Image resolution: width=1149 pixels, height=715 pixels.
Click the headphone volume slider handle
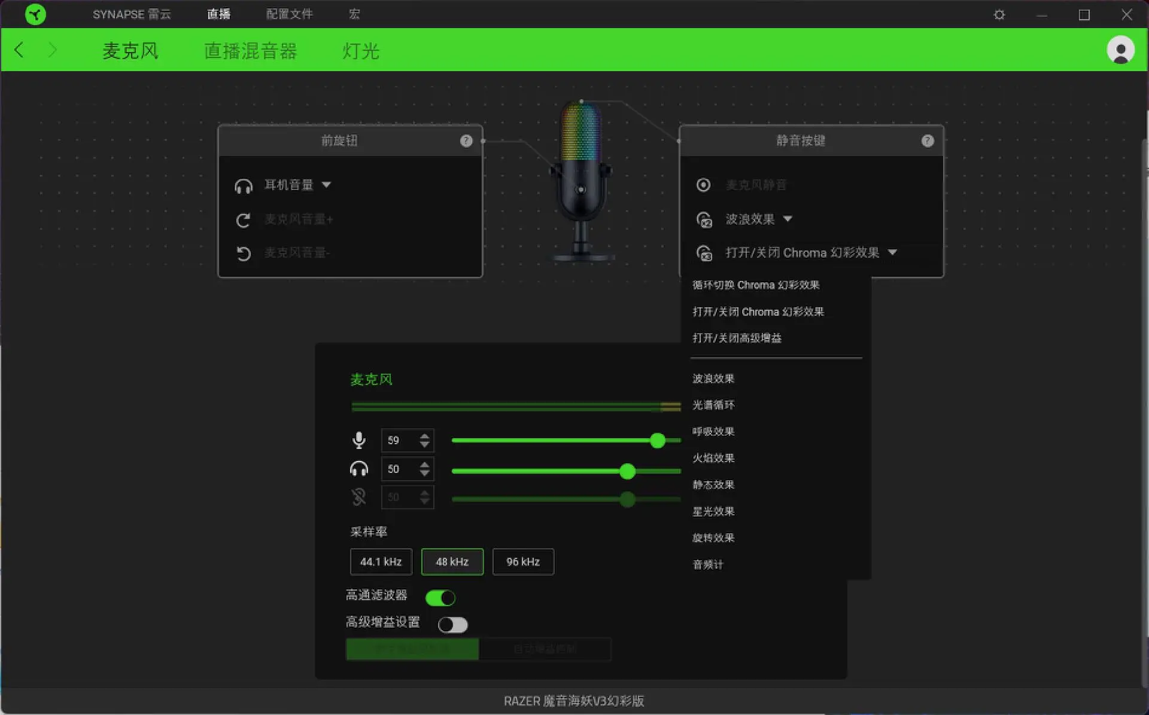(x=627, y=471)
